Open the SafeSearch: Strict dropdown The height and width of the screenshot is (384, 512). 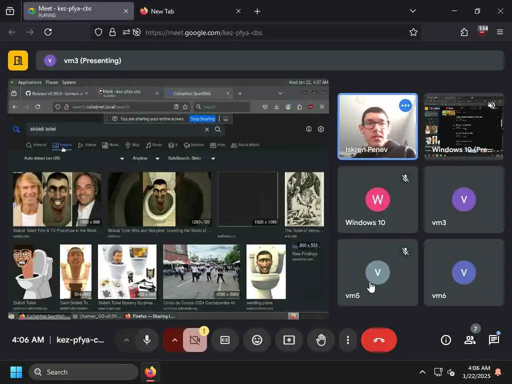191,158
